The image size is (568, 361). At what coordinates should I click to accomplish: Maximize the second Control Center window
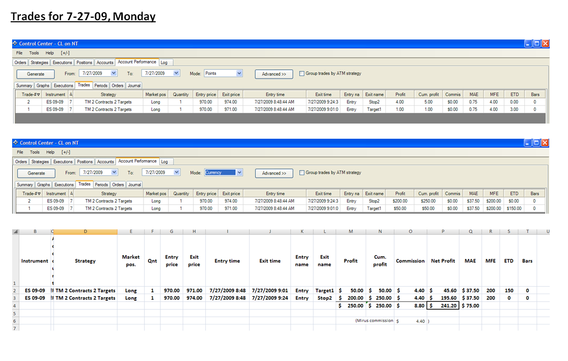537,142
